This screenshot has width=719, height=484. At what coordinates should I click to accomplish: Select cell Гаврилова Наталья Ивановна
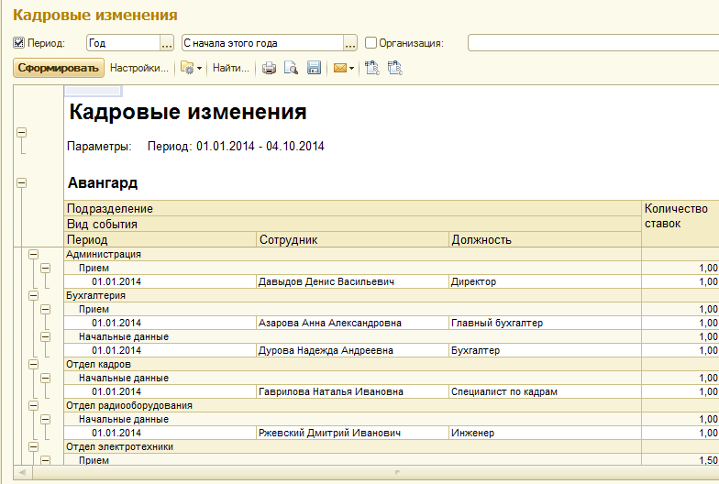(352, 391)
